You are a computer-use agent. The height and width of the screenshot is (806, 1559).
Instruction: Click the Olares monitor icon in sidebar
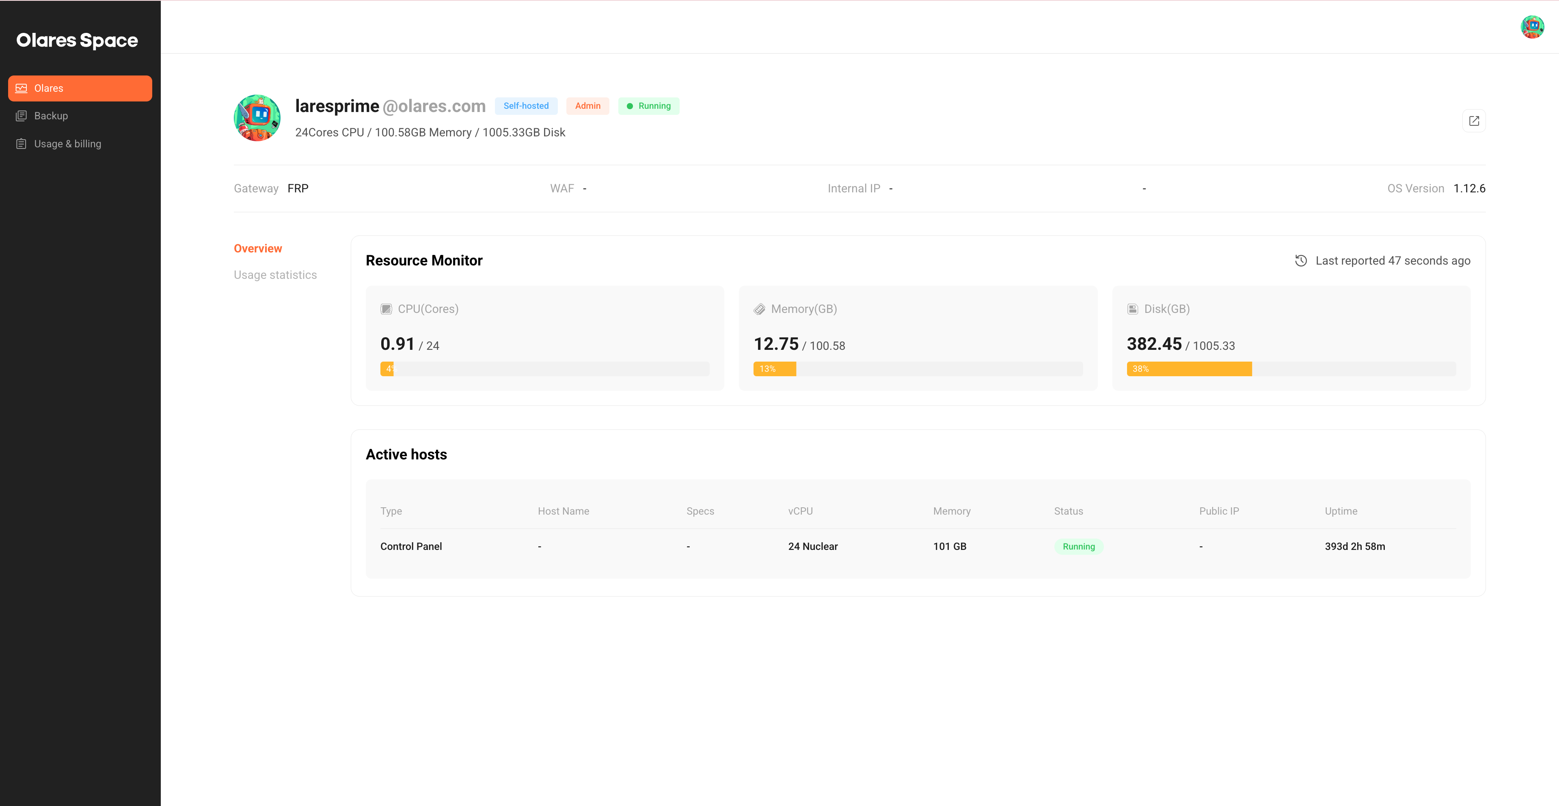point(21,88)
